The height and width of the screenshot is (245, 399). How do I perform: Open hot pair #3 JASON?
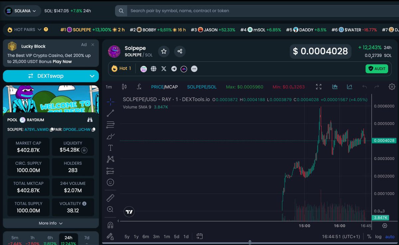[x=213, y=30]
